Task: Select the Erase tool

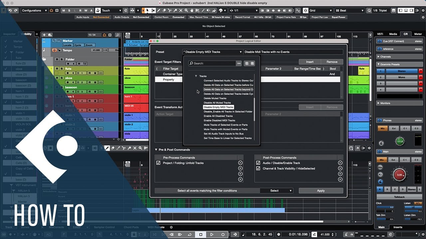Action: point(164,11)
